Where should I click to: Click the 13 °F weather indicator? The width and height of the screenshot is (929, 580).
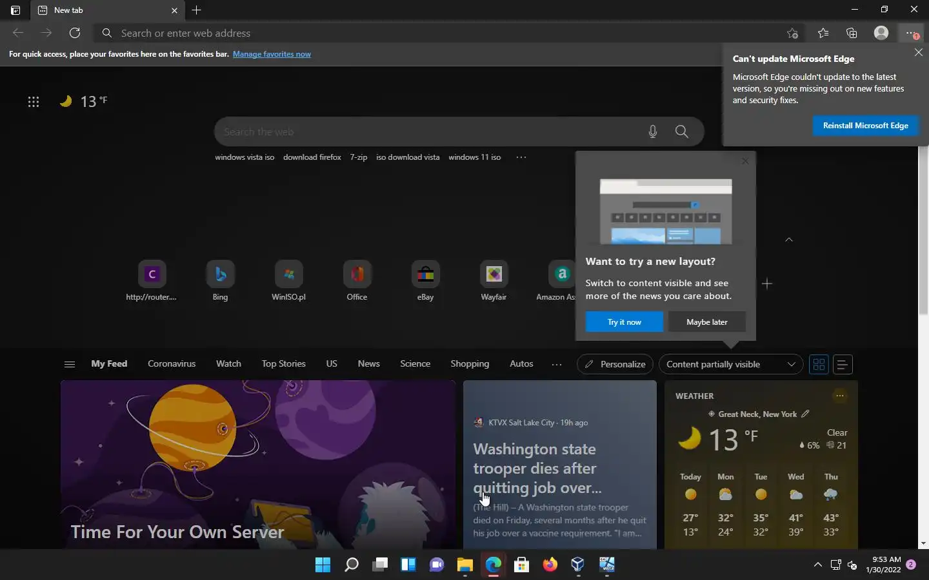click(84, 101)
